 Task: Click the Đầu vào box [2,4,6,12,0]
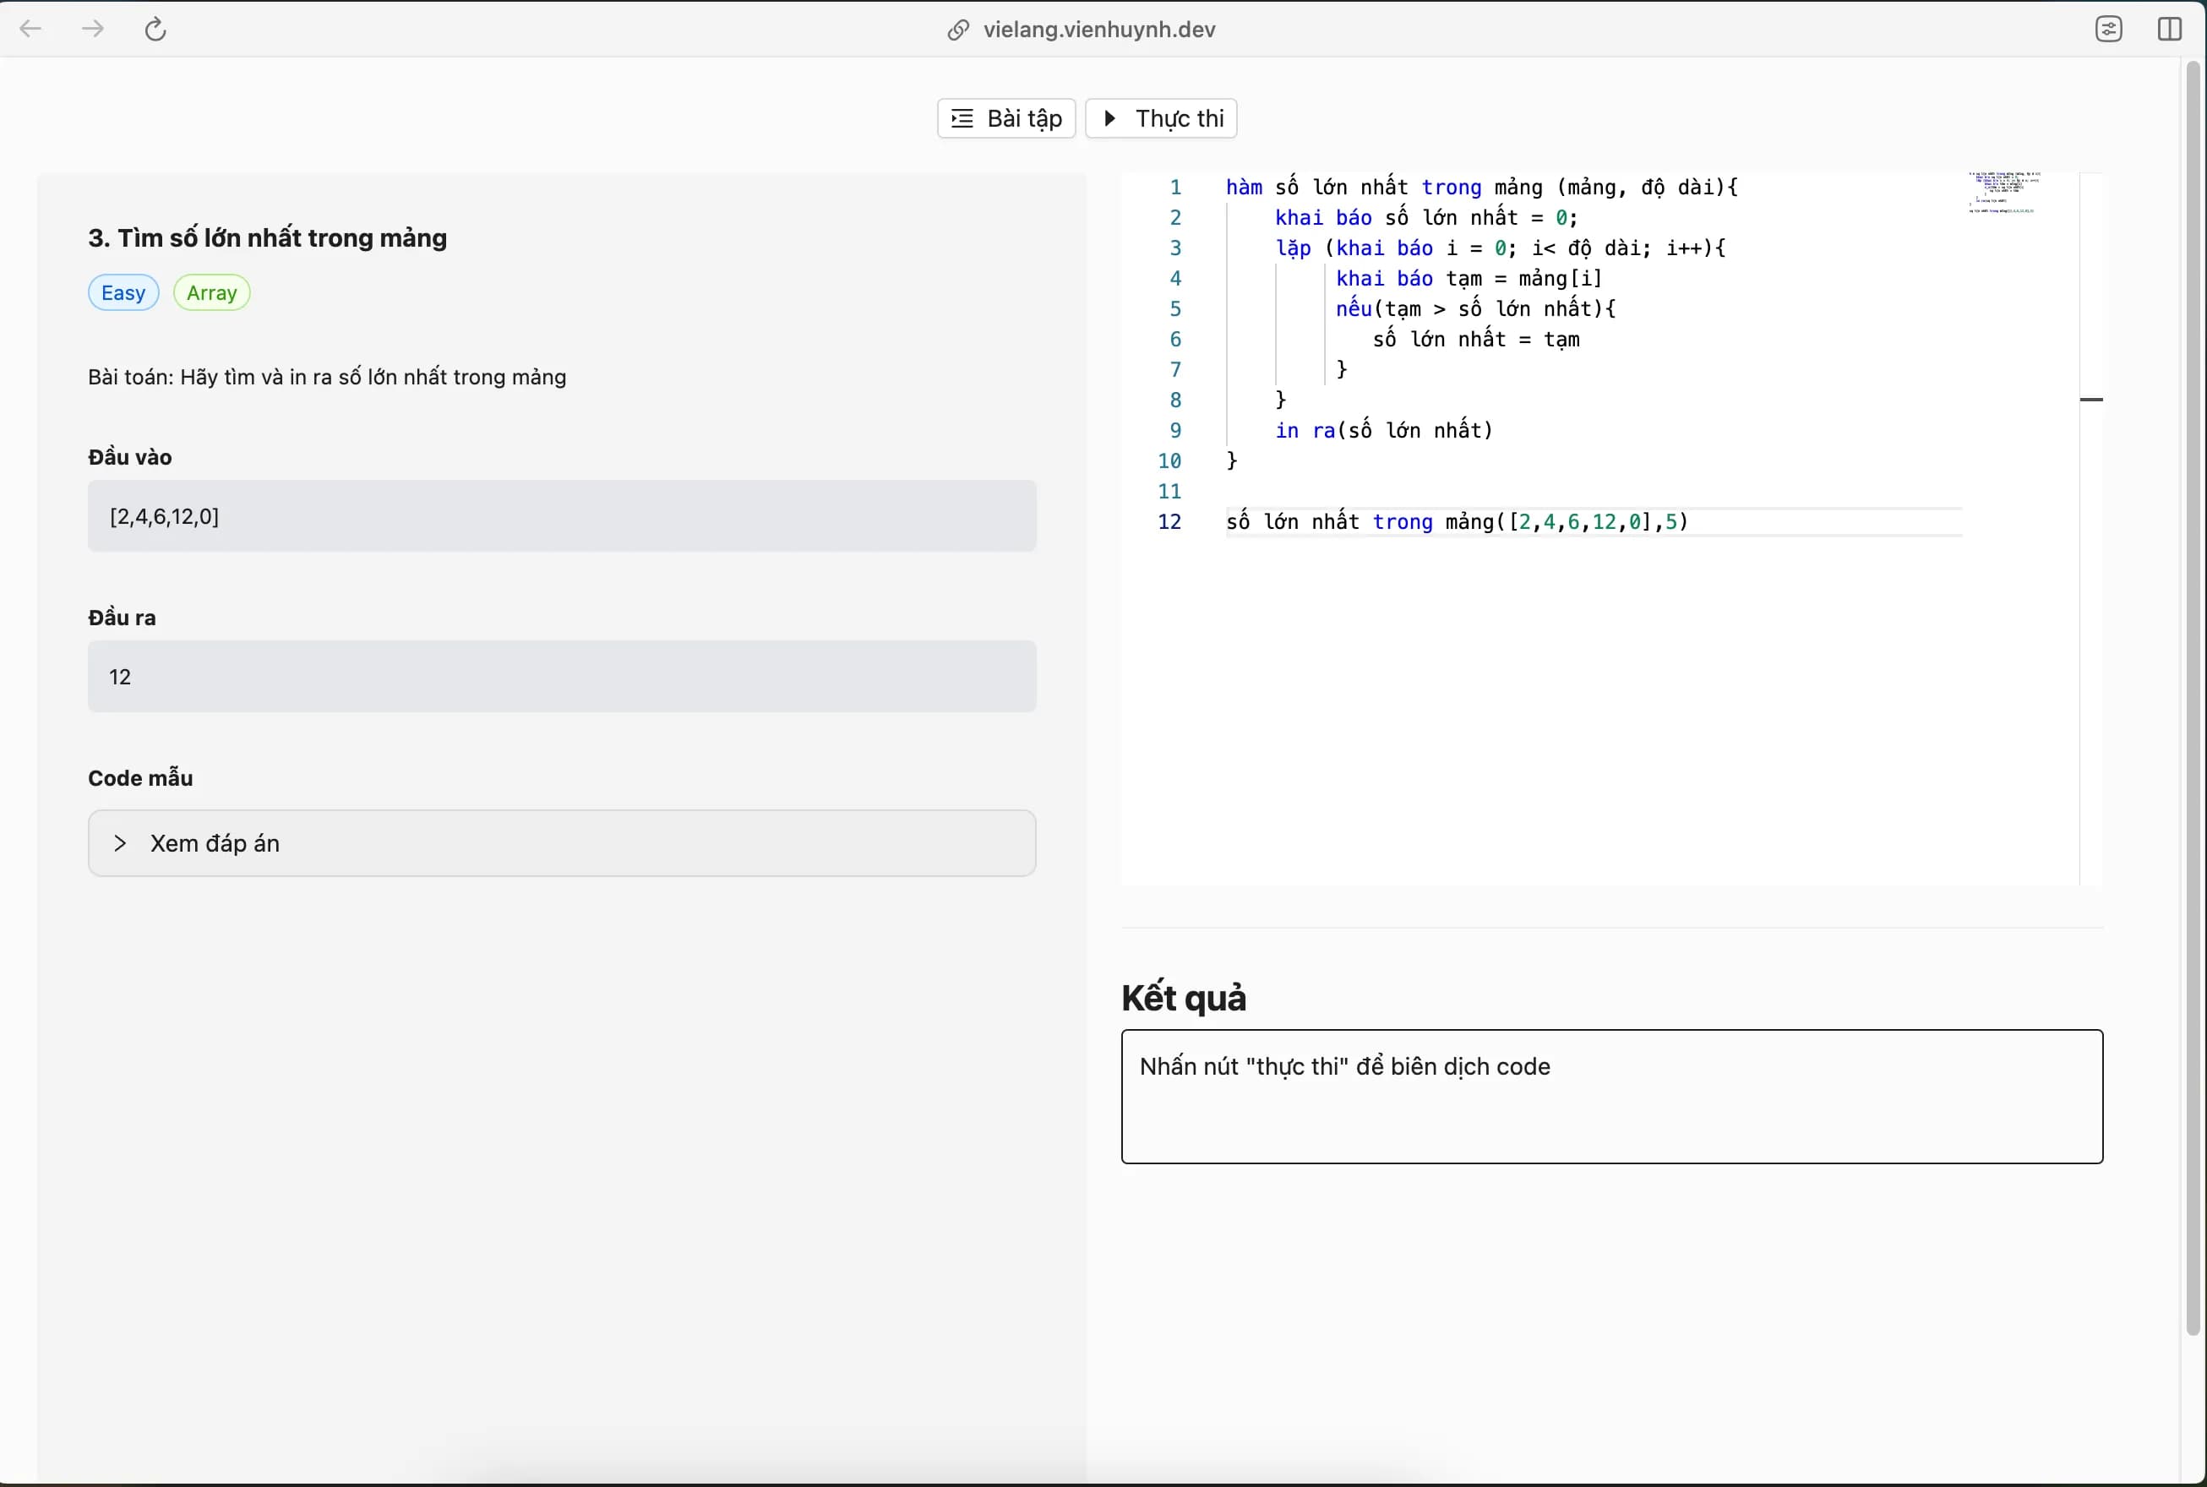click(x=562, y=516)
